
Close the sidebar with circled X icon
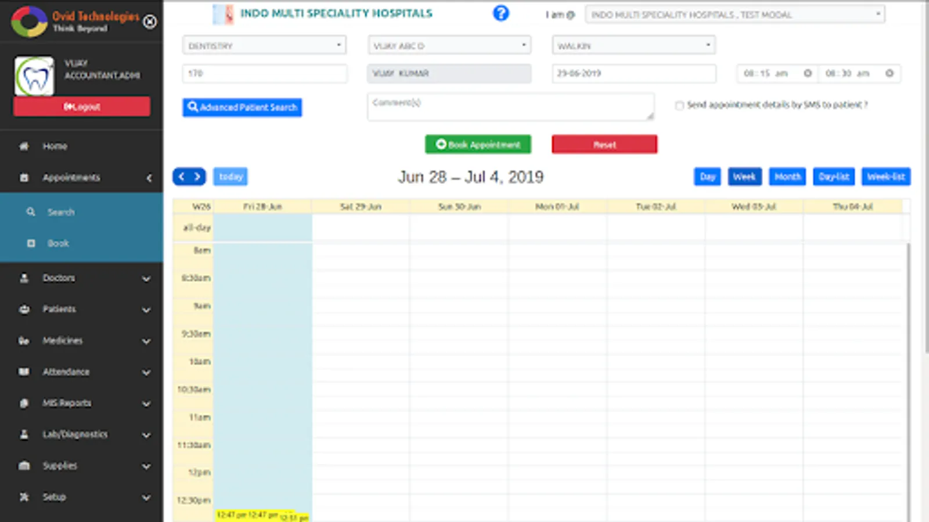tap(150, 22)
